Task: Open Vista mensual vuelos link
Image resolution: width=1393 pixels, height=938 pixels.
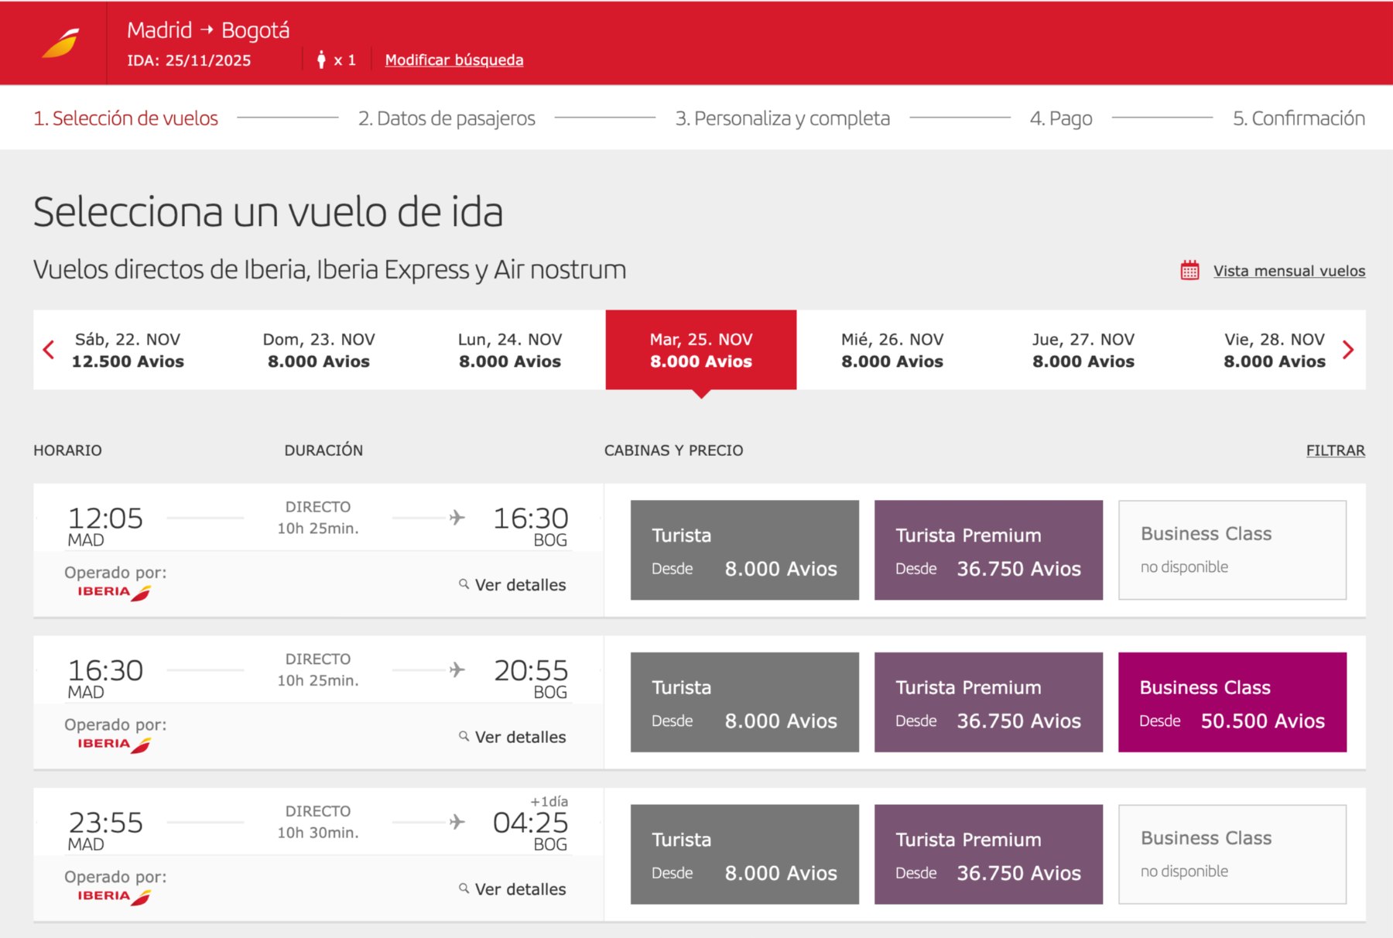Action: click(x=1289, y=271)
